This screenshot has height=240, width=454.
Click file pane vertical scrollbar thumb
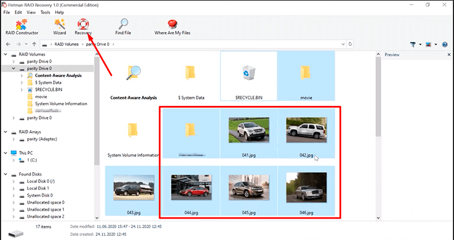(378, 96)
